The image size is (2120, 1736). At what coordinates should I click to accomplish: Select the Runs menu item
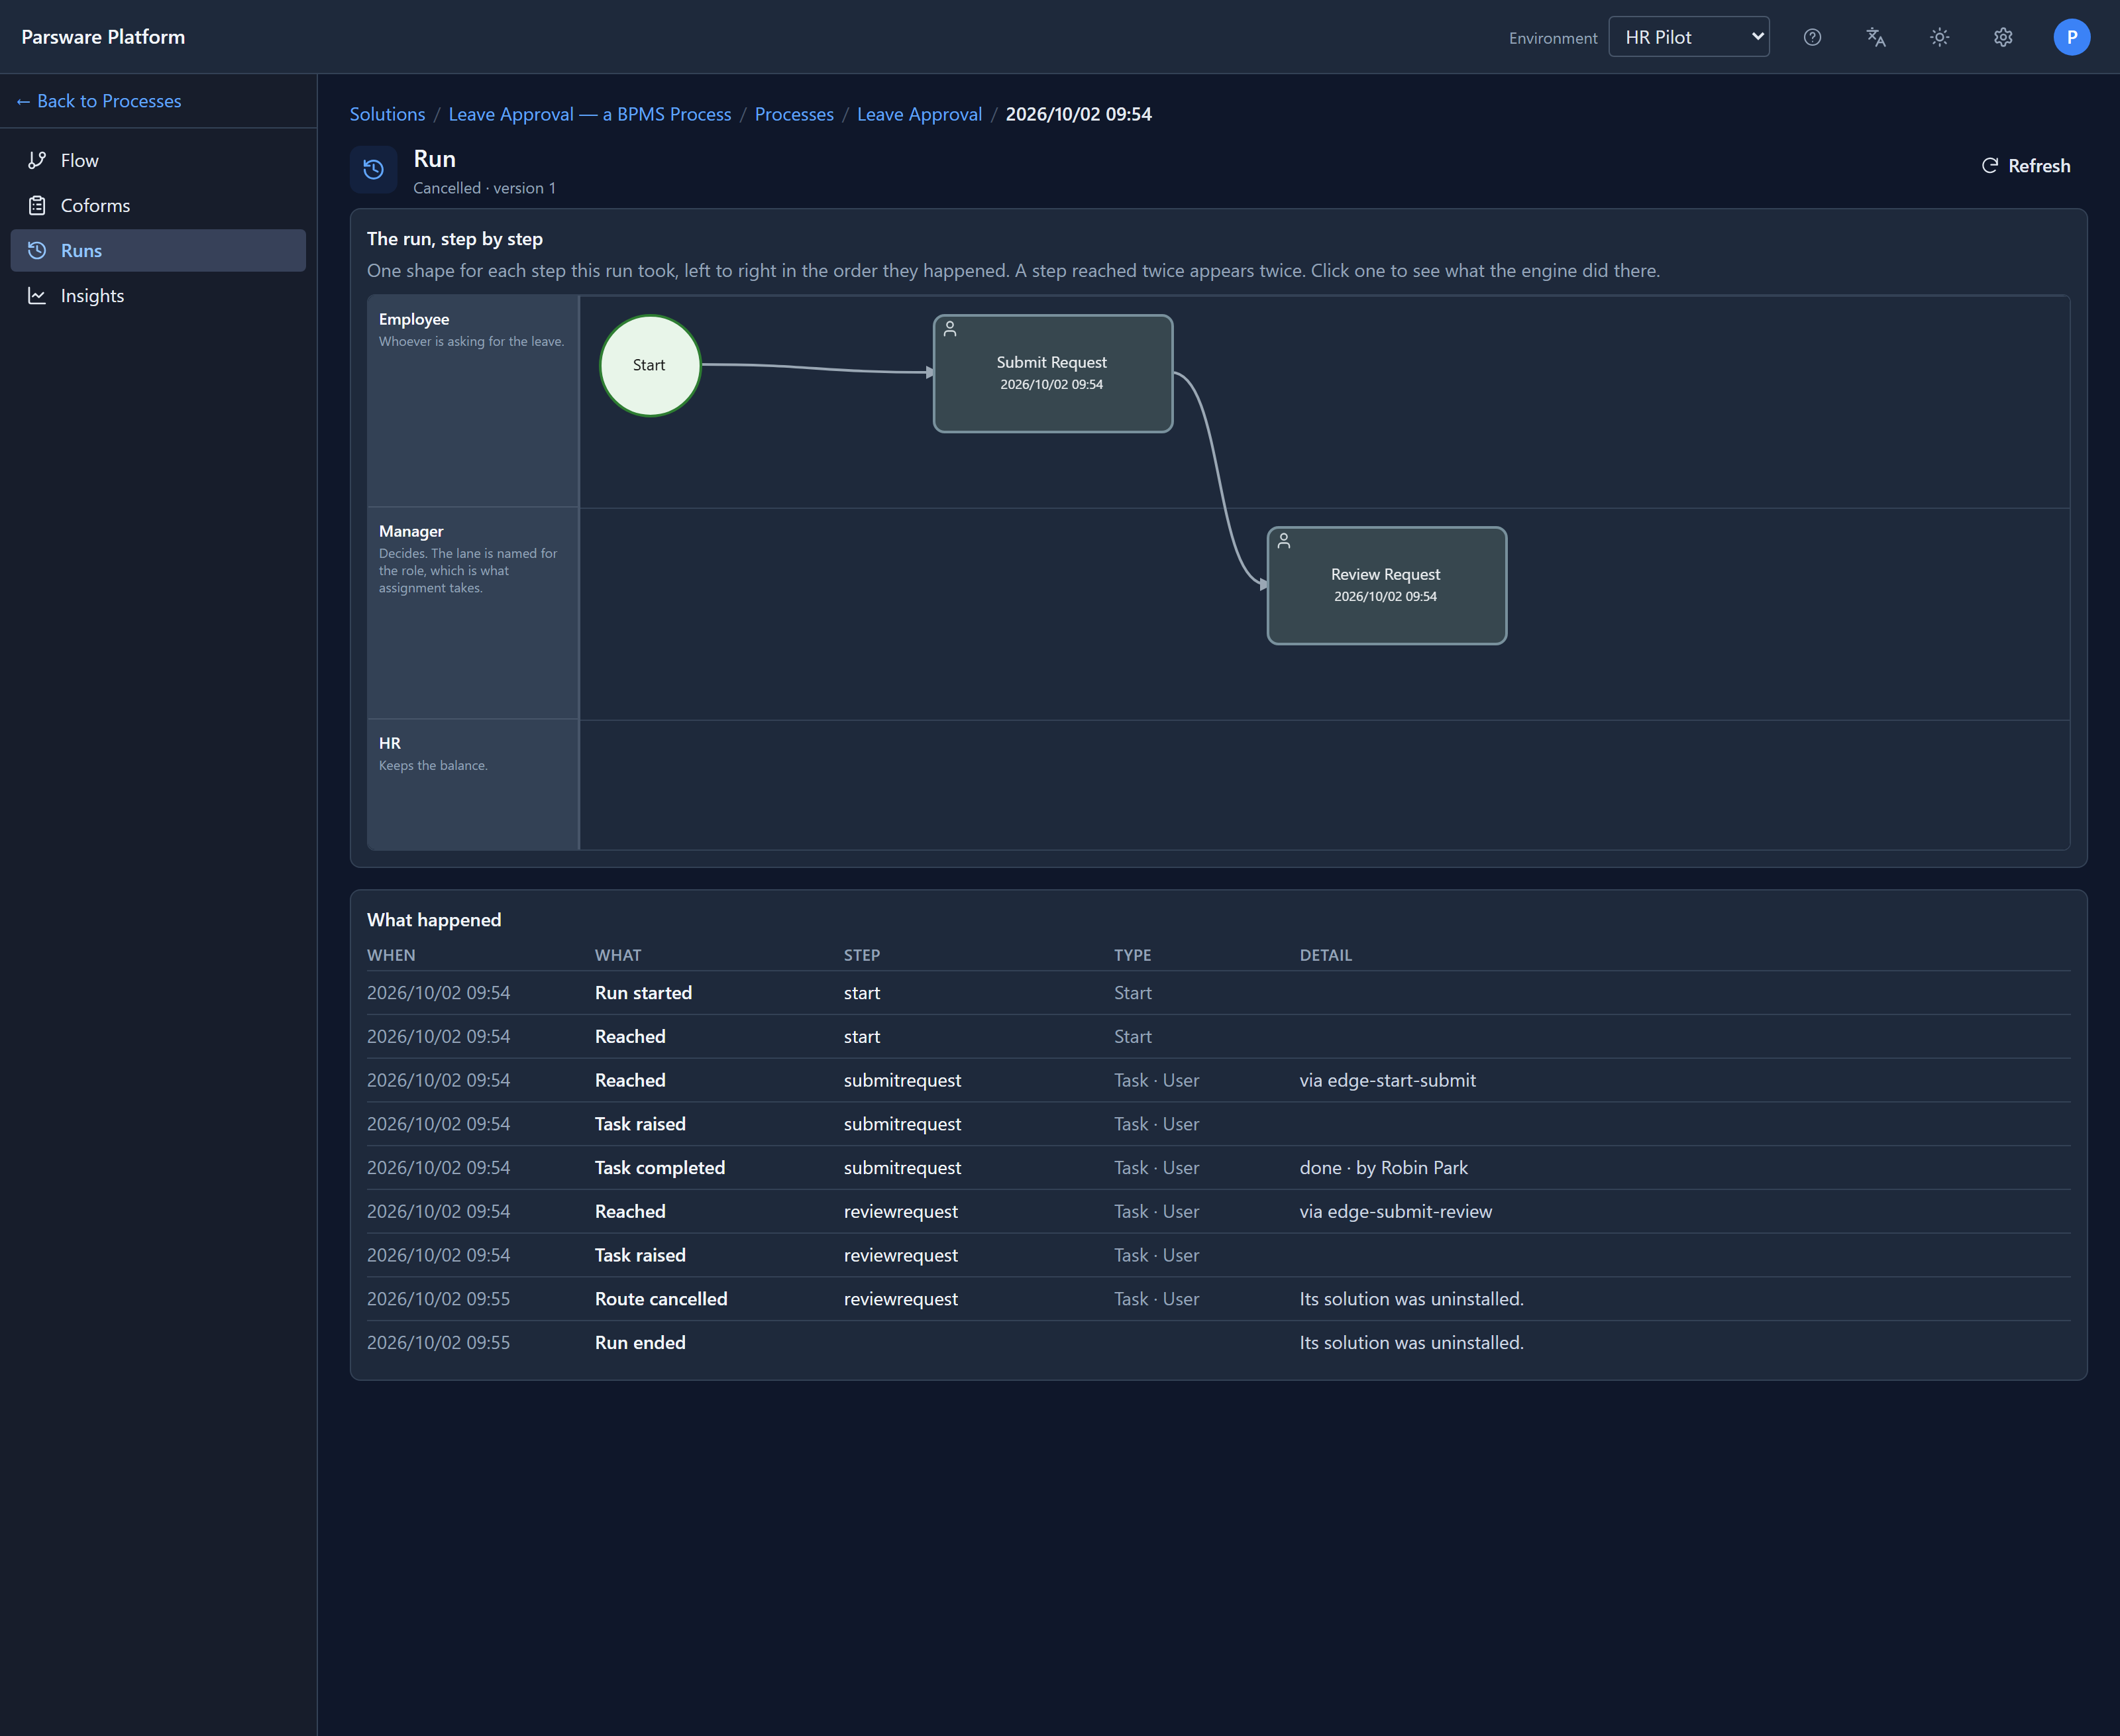tap(158, 250)
